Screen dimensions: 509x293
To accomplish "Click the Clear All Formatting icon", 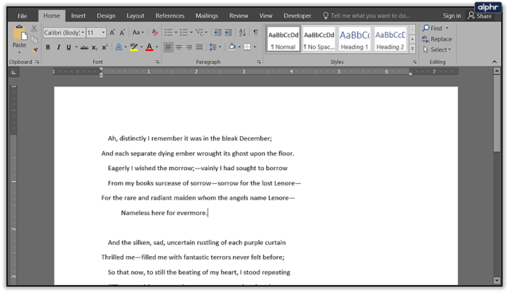I will [155, 32].
